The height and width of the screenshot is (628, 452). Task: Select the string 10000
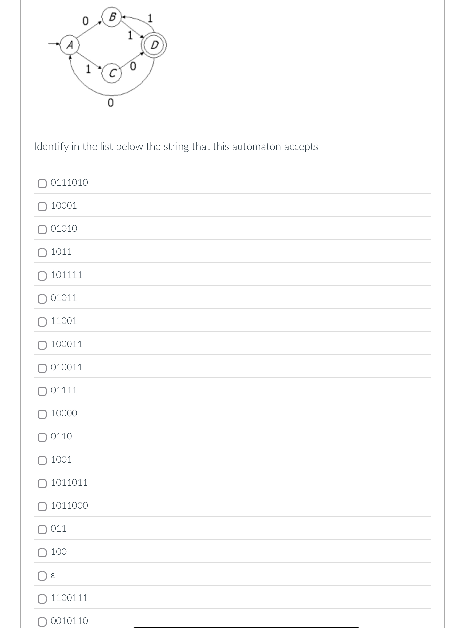pos(42,415)
